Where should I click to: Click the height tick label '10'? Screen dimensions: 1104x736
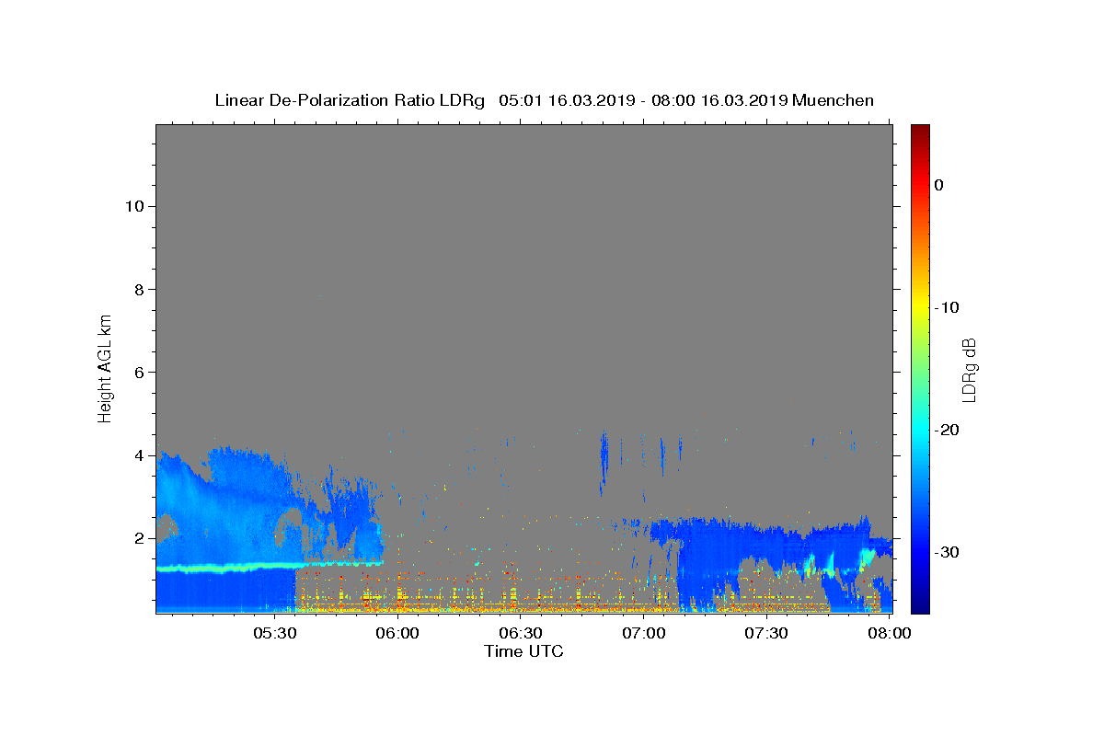click(x=135, y=206)
